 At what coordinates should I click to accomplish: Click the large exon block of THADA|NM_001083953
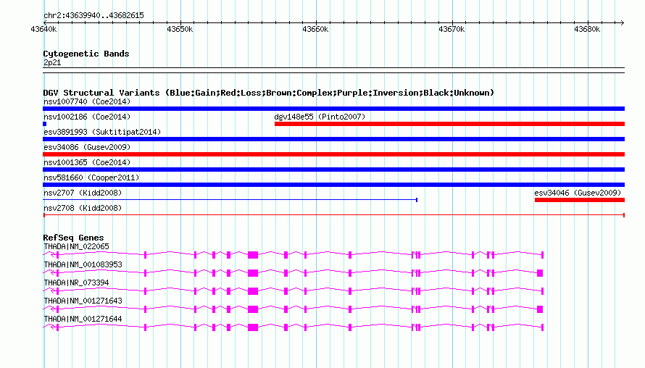coord(253,273)
